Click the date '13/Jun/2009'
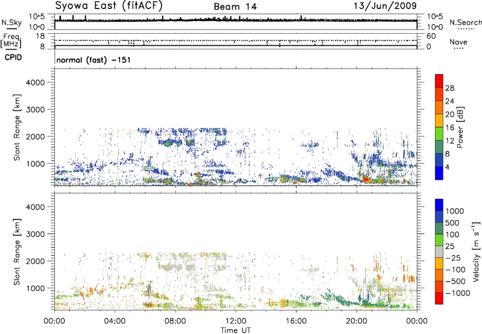 click(x=385, y=6)
